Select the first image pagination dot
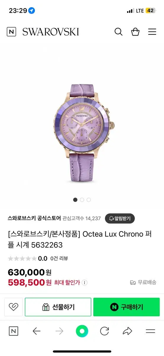The image size is (164, 356). [x=75, y=200]
